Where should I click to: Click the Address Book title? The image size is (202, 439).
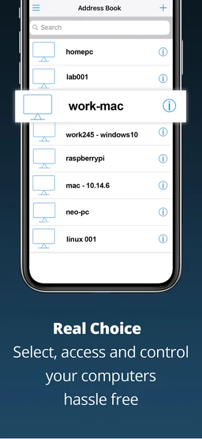point(99,8)
